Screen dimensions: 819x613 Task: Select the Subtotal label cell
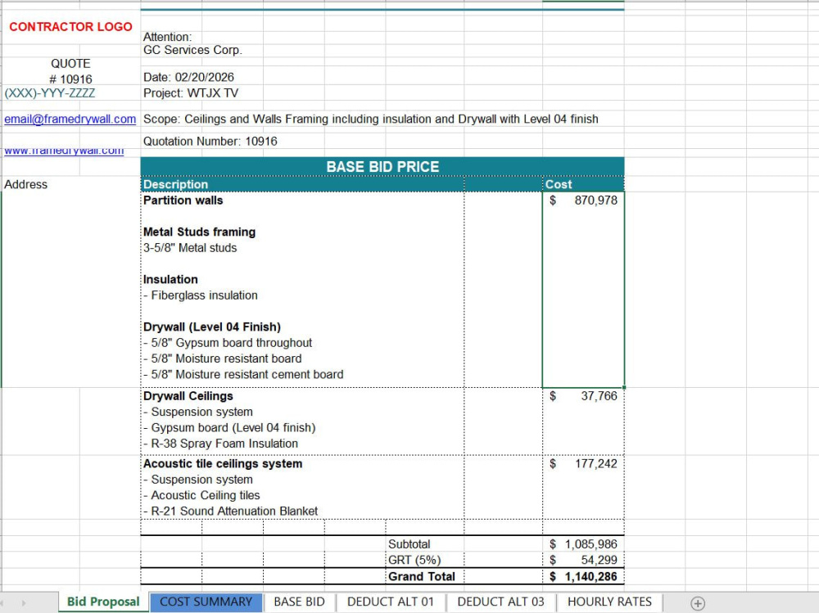(409, 544)
